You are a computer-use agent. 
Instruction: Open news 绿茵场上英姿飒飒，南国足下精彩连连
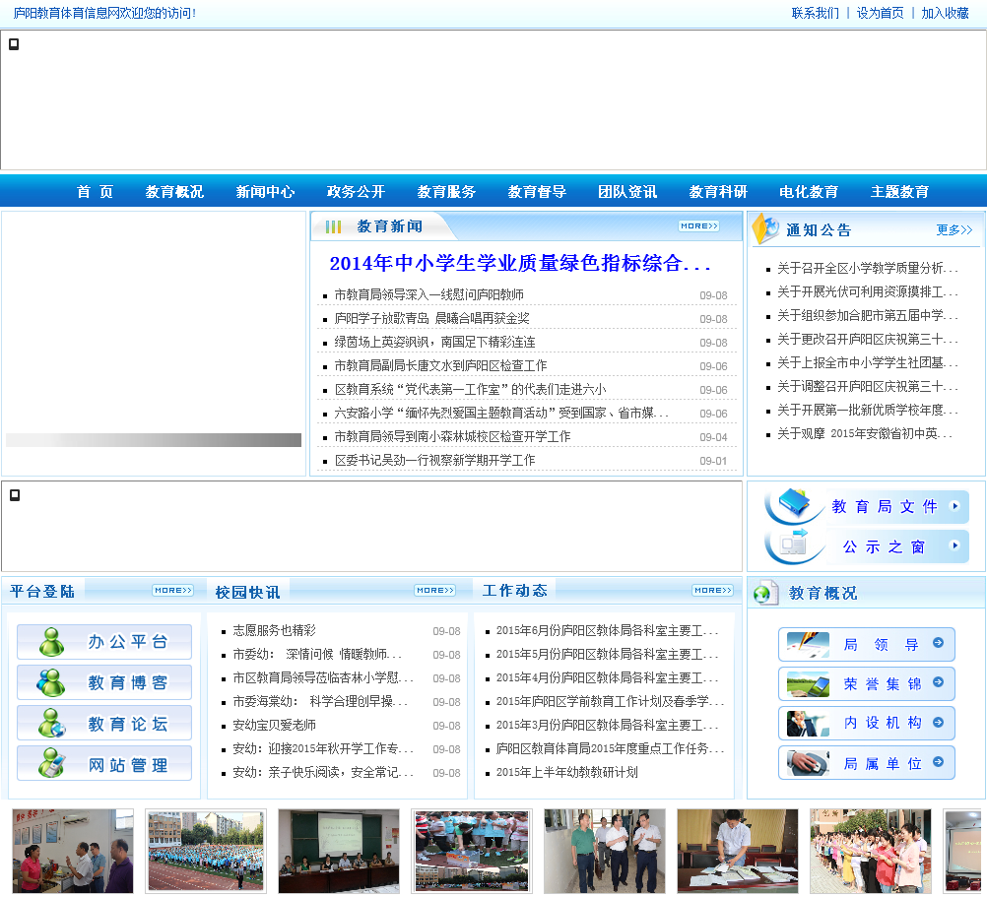click(435, 342)
